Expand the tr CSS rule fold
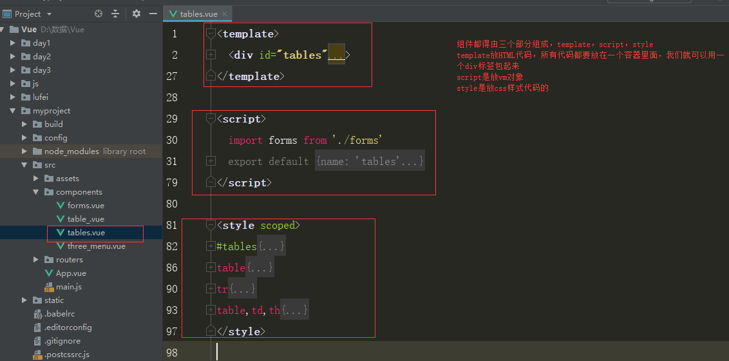729x361 pixels. 211,289
